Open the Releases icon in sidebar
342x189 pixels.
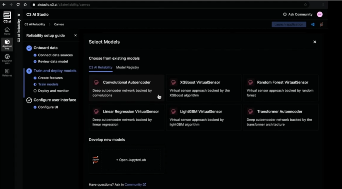tap(7, 72)
